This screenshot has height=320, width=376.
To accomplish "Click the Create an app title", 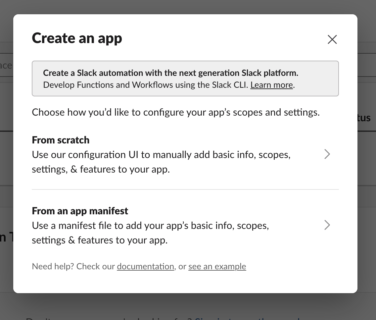I will coord(77,38).
